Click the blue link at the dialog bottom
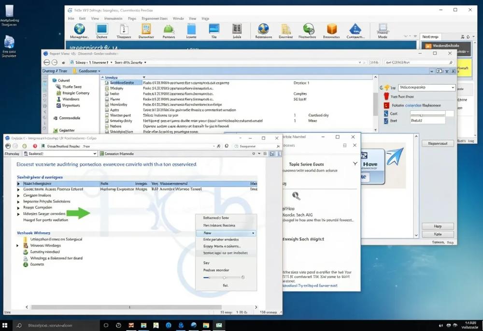Image resolution: width=483 pixels, height=331 pixels. click(x=310, y=286)
